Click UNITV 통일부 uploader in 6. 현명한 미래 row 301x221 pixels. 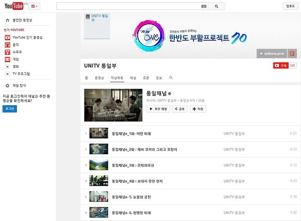point(234,213)
